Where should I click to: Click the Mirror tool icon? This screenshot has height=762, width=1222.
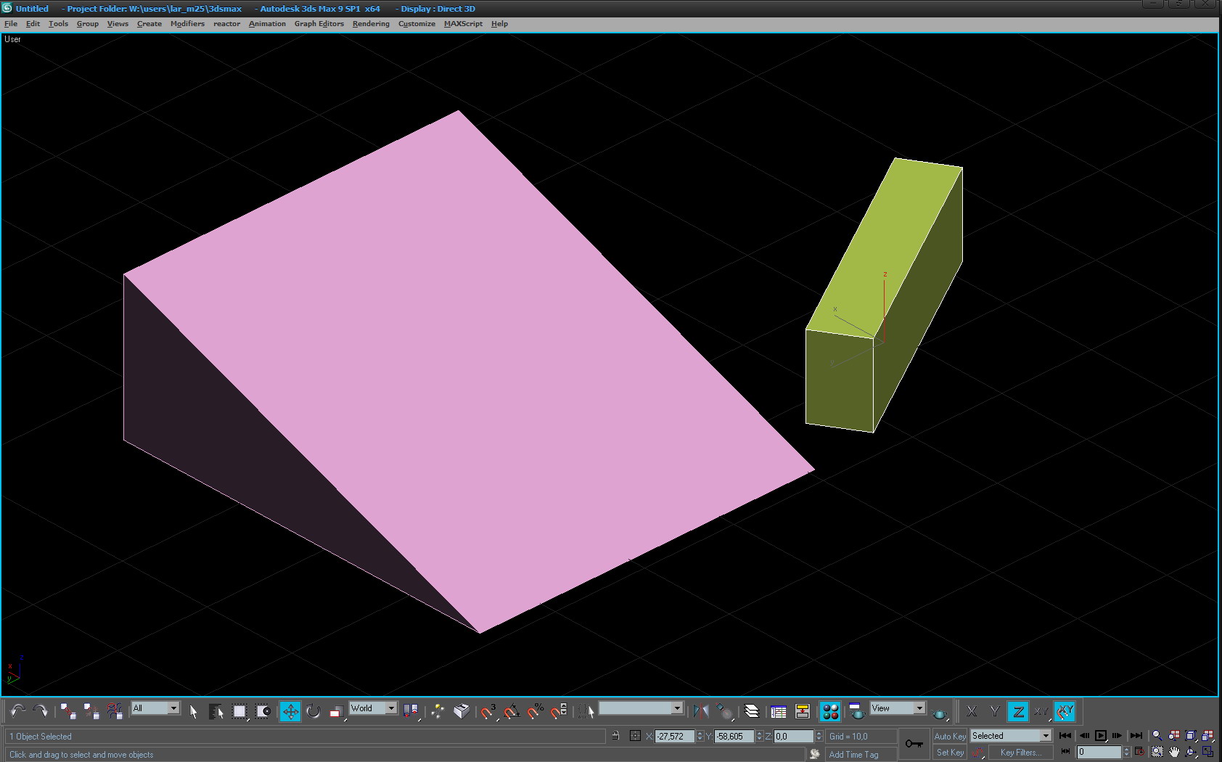click(701, 711)
